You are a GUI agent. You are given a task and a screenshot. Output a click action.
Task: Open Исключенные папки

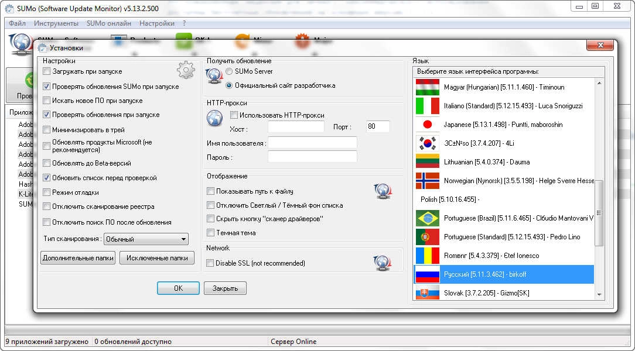(157, 258)
